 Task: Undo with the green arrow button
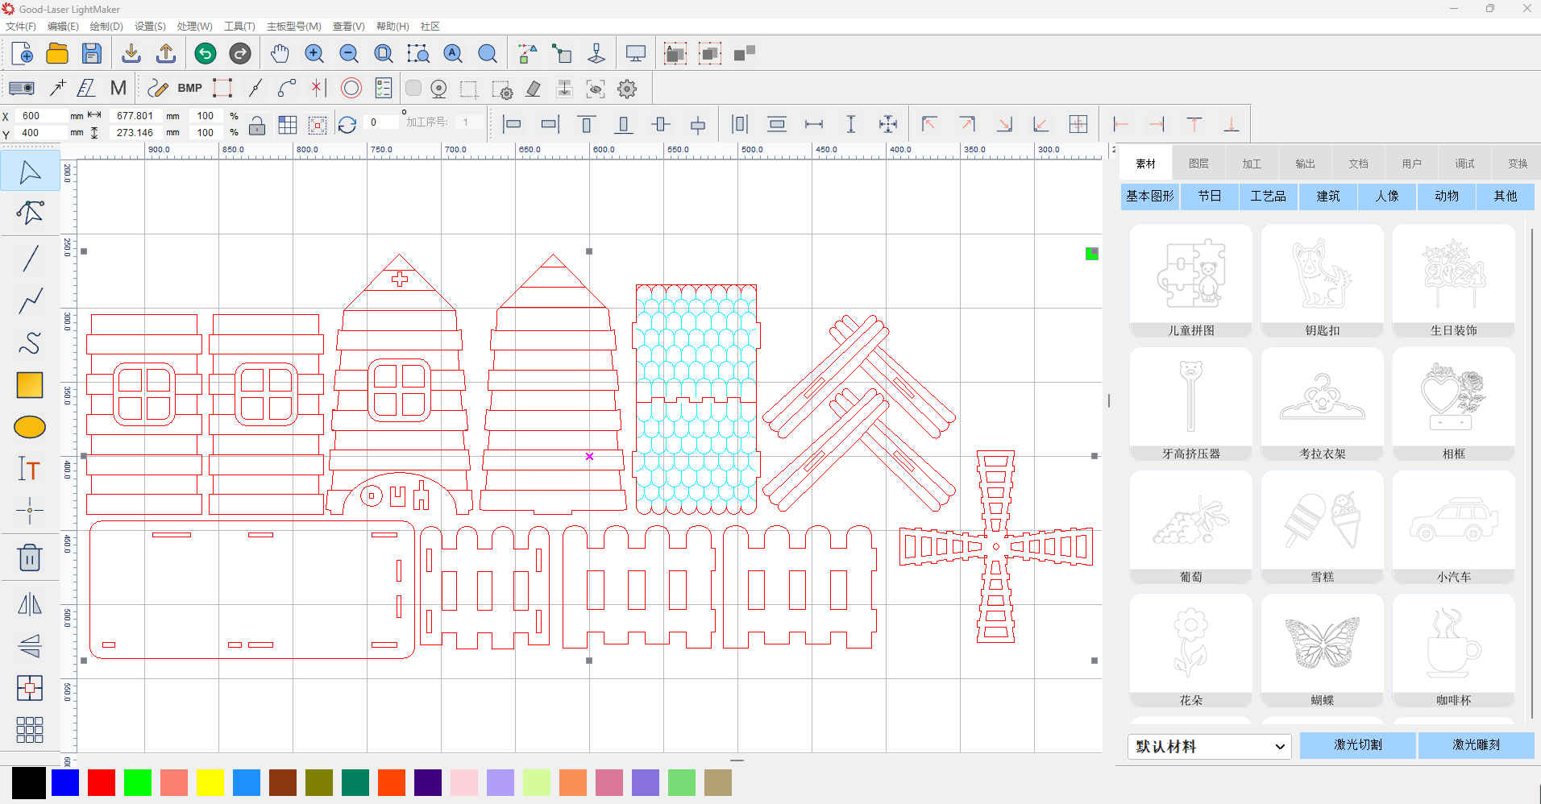(x=206, y=53)
